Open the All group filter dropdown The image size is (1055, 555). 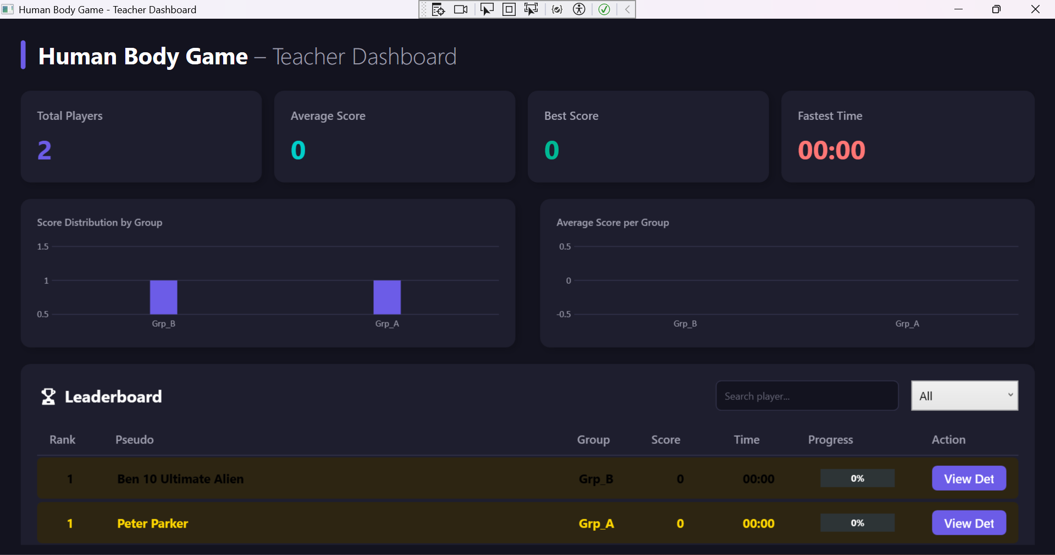[964, 395]
